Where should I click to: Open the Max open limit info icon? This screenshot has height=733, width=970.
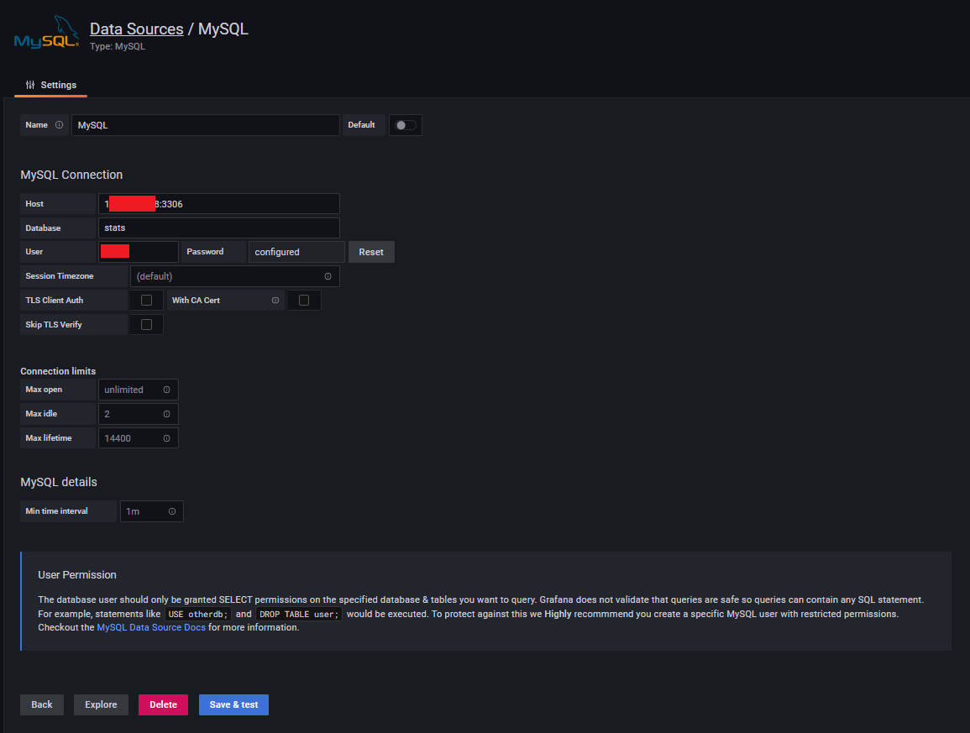point(167,389)
